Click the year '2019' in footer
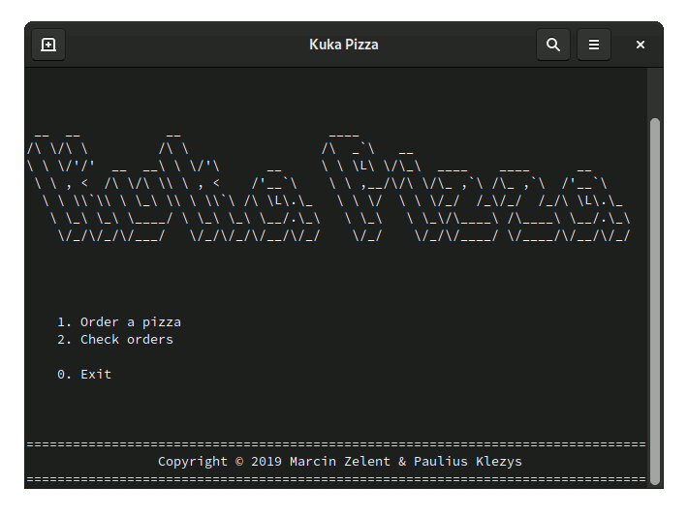Screen dimensions: 688x516 pos(266,461)
